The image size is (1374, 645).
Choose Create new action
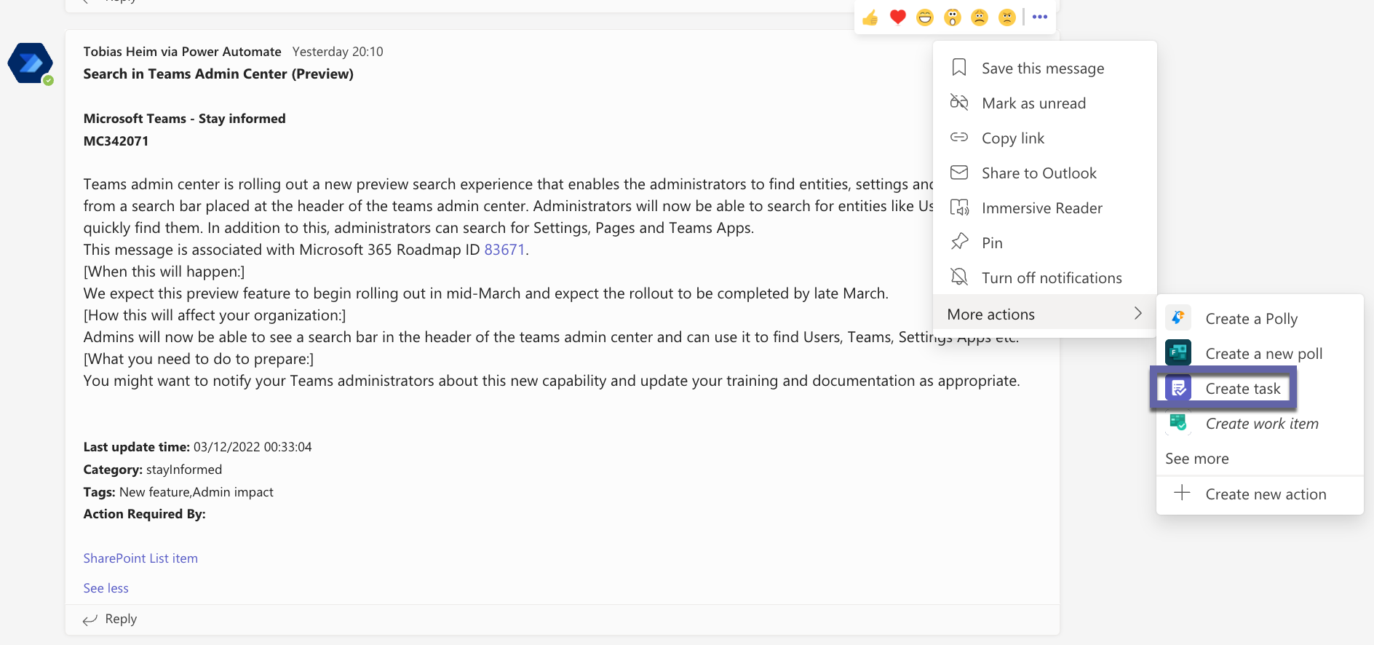pos(1260,494)
